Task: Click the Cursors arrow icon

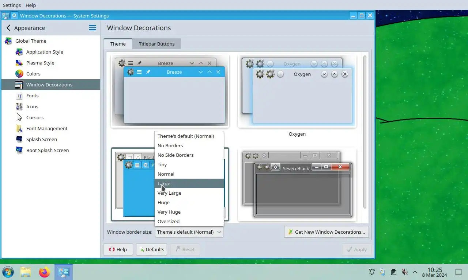Action: coord(19,117)
